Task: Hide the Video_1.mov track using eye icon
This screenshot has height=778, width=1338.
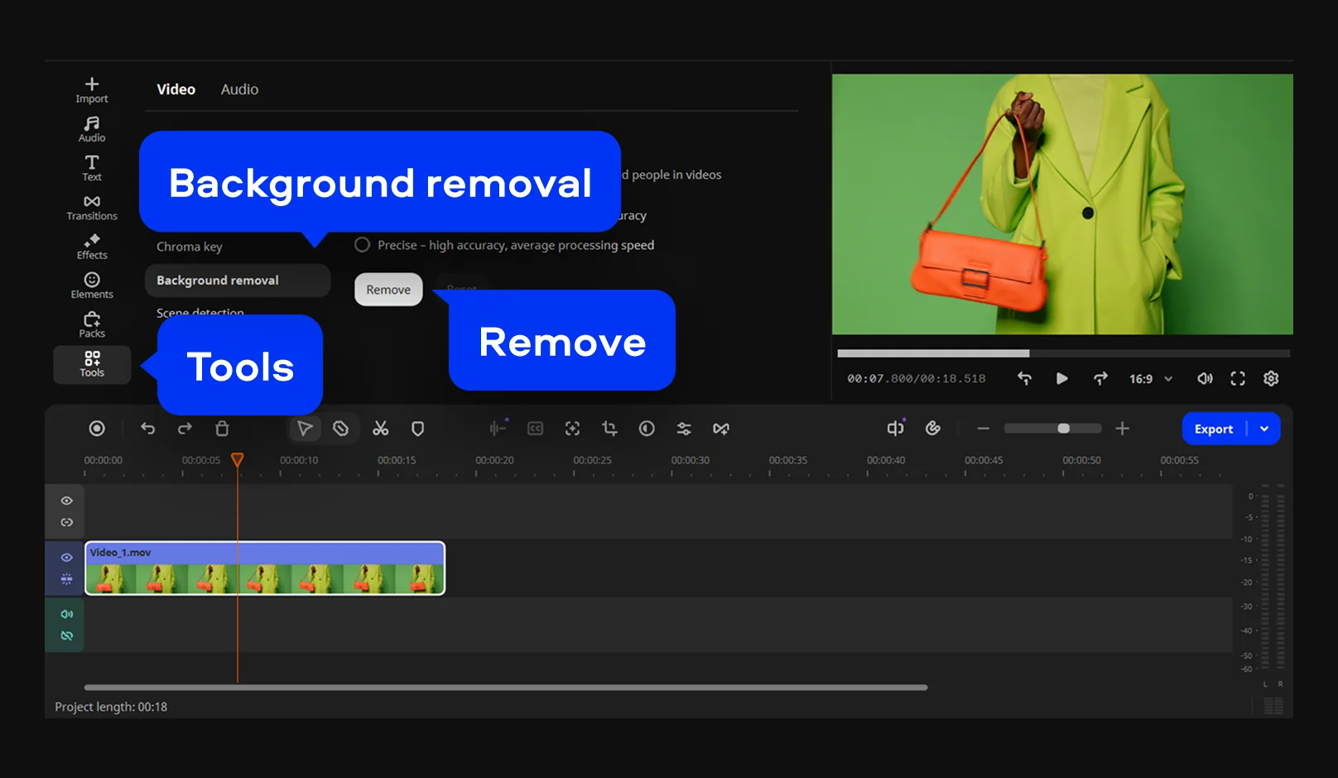Action: point(66,558)
